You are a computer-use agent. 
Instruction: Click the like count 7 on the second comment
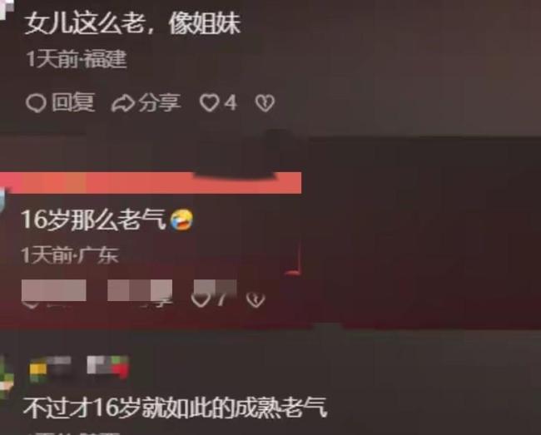(x=222, y=298)
